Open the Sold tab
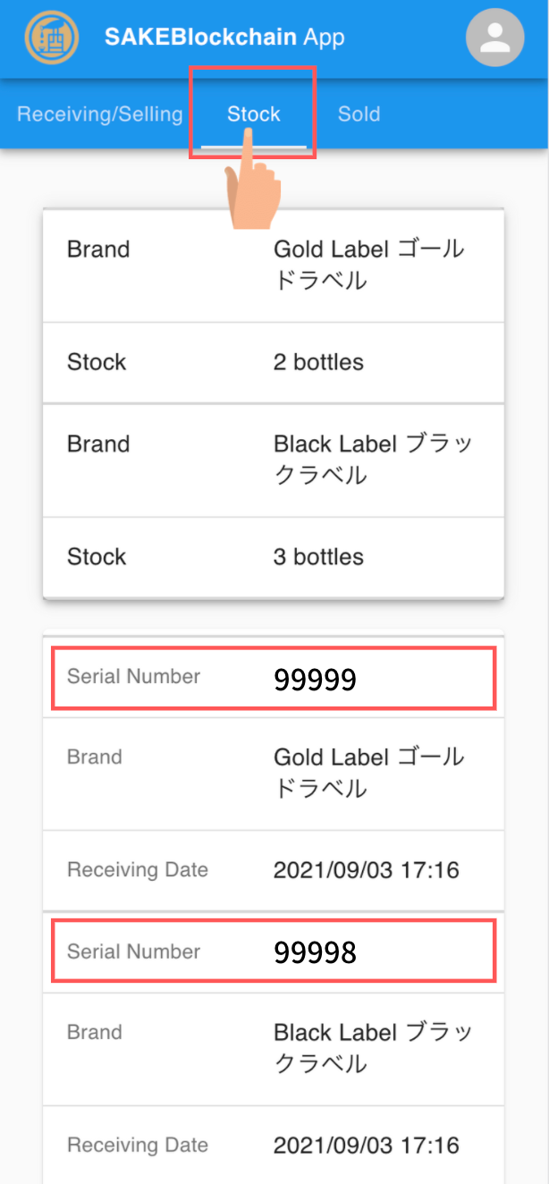The height and width of the screenshot is (1184, 549). coord(359,114)
